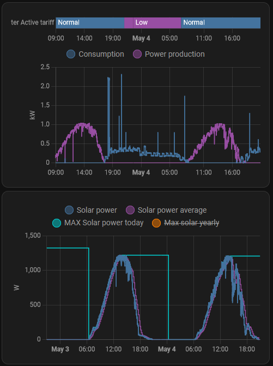Click the Active tariff row label
The height and width of the screenshot is (366, 273).
coord(32,22)
